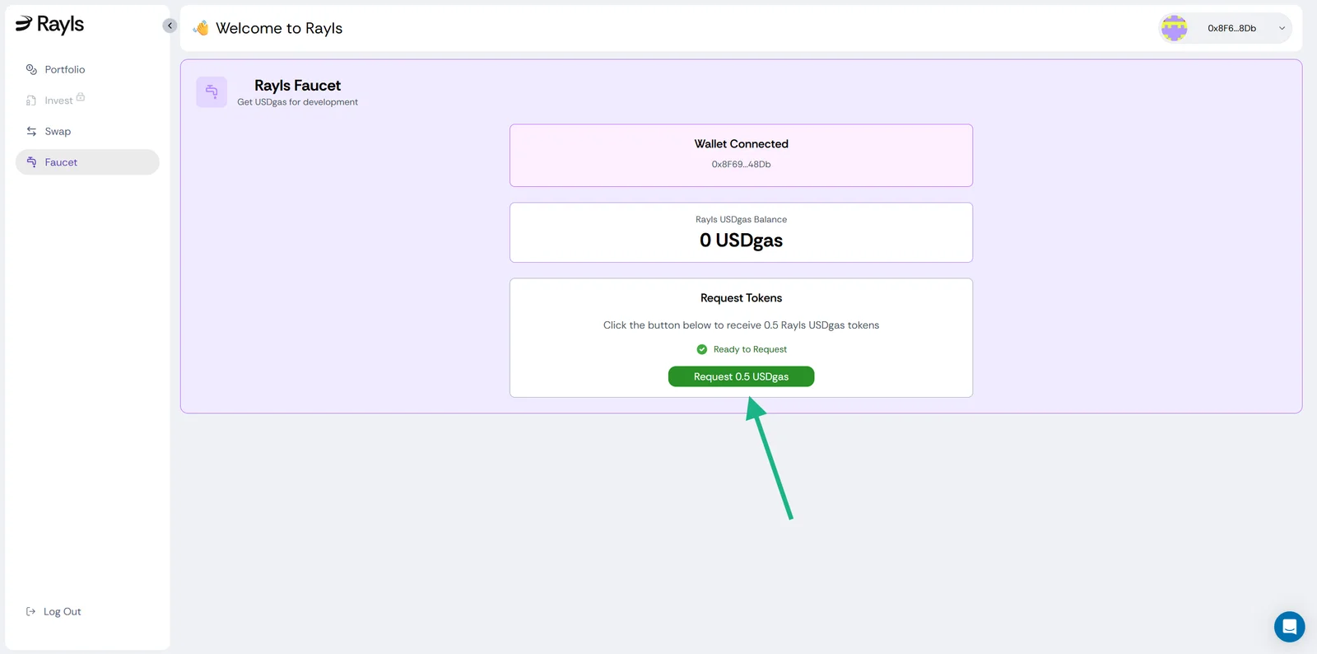Collapse the sidebar with the chevron button
Screen dimensions: 1317x654
pos(170,26)
